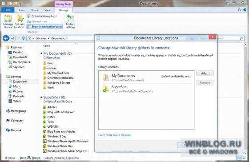Switch to the Home ribbon tab
This screenshot has height=162, width=249.
[x=21, y=10]
